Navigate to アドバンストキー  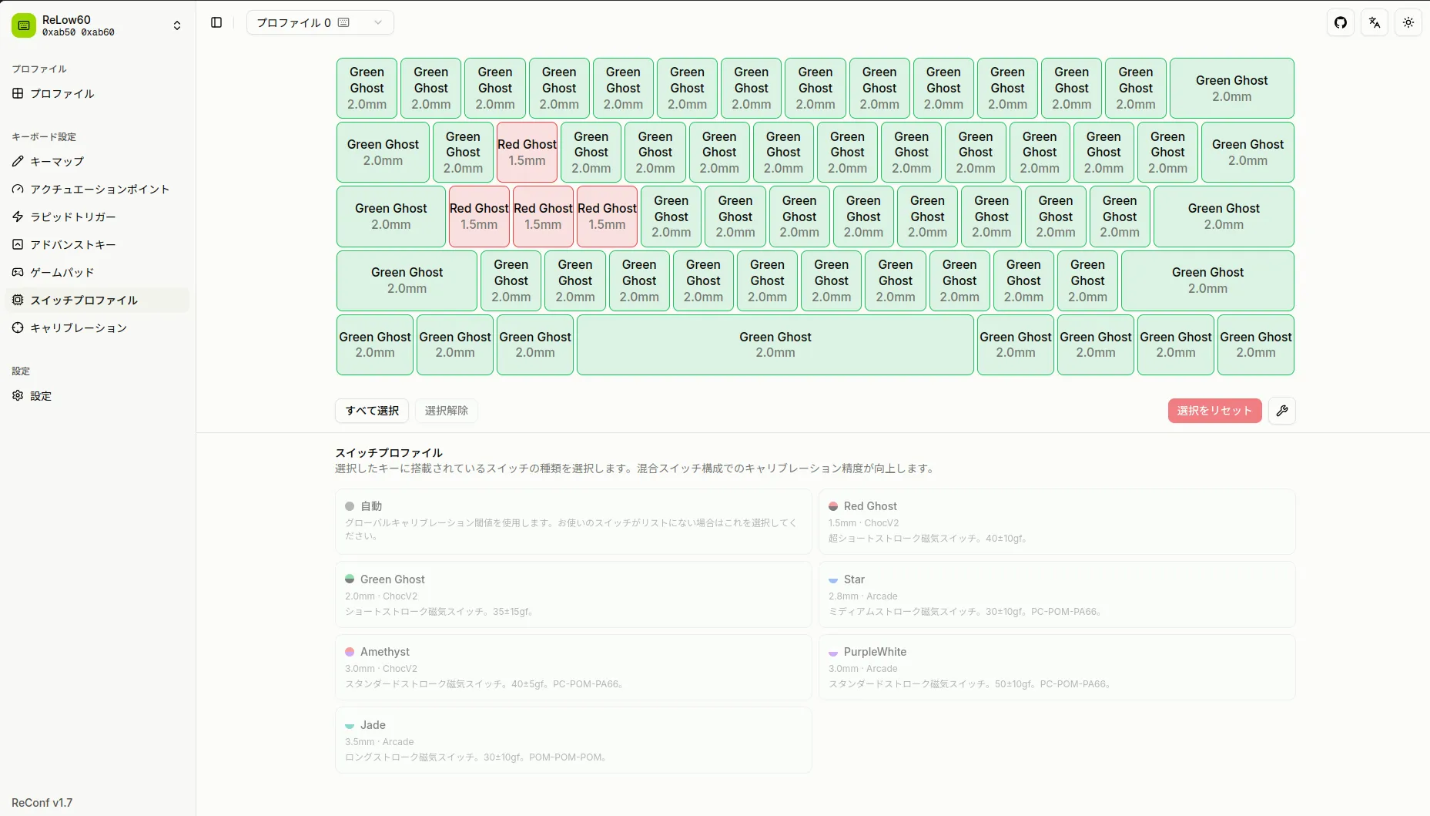(97, 244)
